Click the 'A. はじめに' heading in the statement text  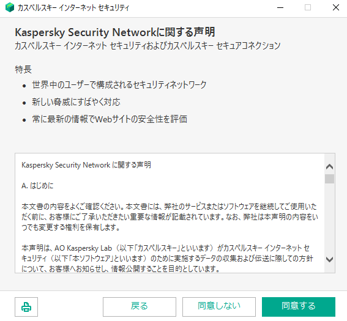point(37,186)
